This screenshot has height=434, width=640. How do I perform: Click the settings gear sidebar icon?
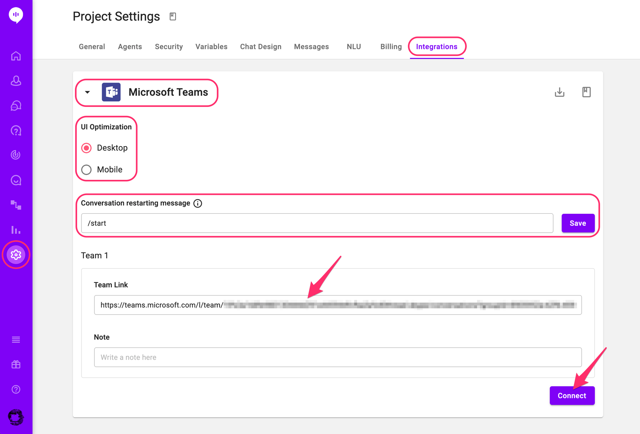16,255
